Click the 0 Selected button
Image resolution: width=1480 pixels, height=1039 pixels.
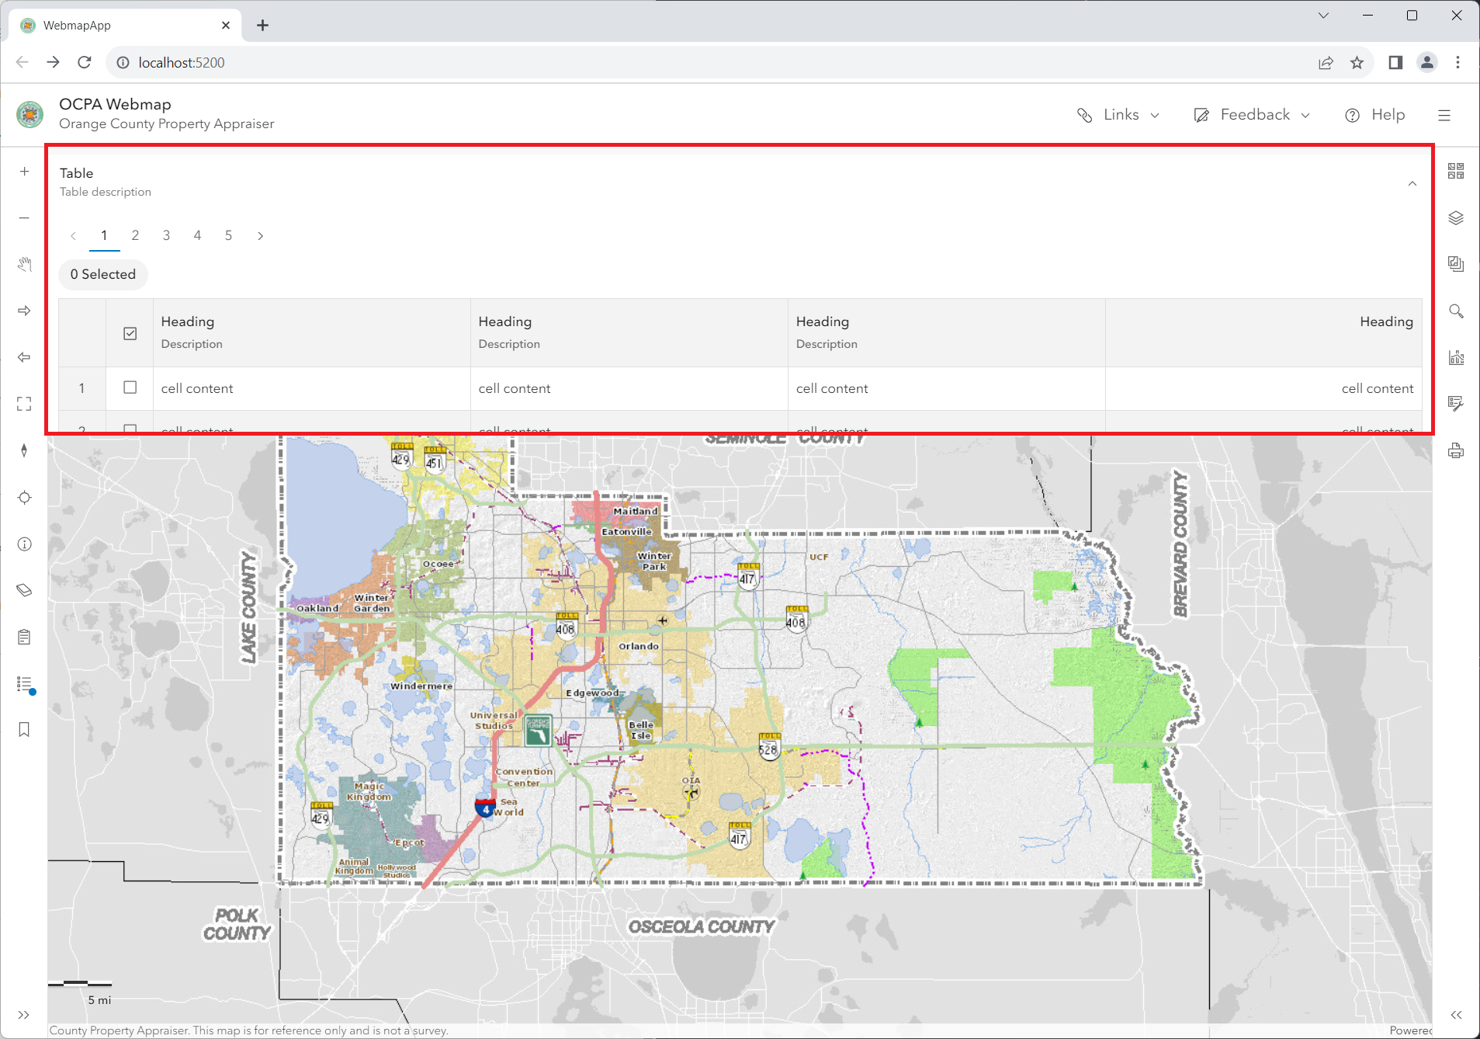[103, 274]
